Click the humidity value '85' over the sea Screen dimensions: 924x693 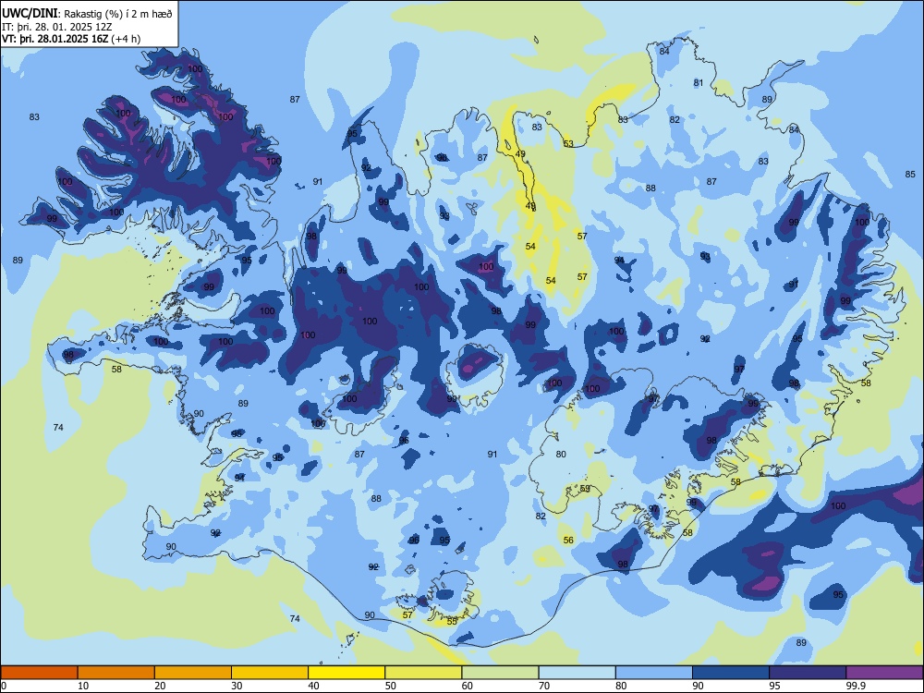pyautogui.click(x=910, y=175)
